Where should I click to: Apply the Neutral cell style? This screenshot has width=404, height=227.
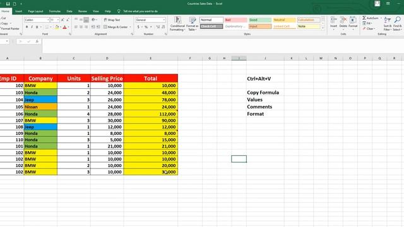284,20
